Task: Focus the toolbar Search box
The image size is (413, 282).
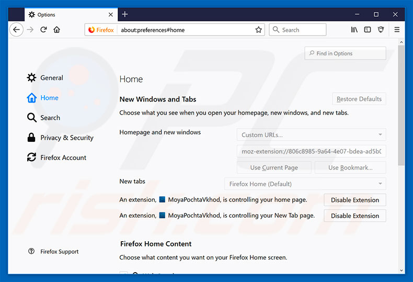Action: (297, 29)
